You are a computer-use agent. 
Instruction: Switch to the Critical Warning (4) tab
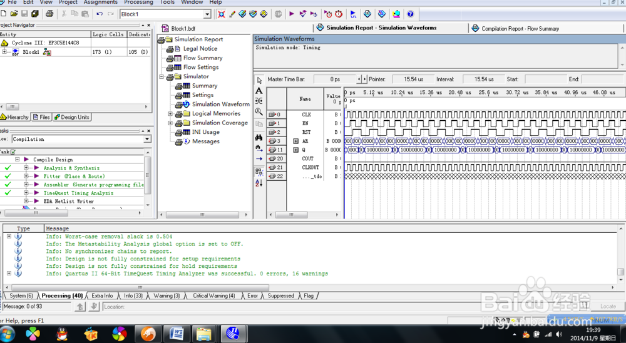click(213, 296)
